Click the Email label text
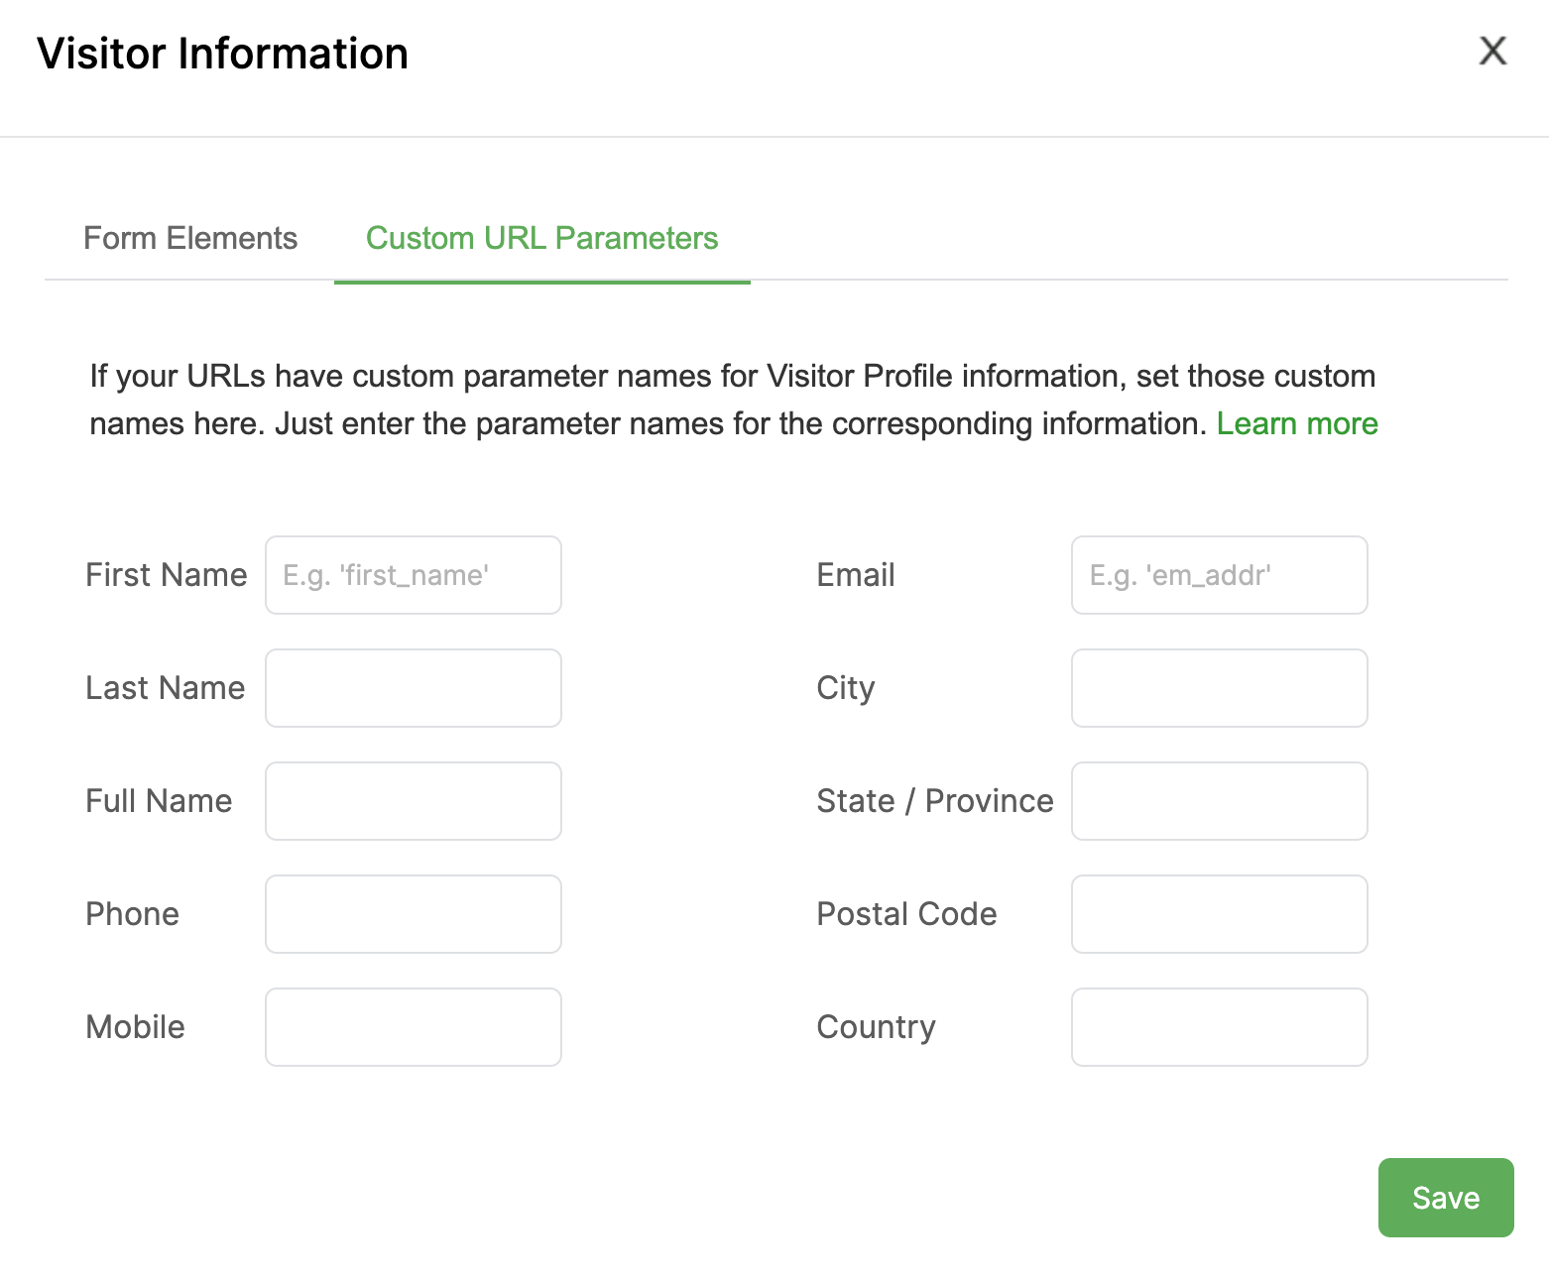The image size is (1549, 1279). (855, 575)
